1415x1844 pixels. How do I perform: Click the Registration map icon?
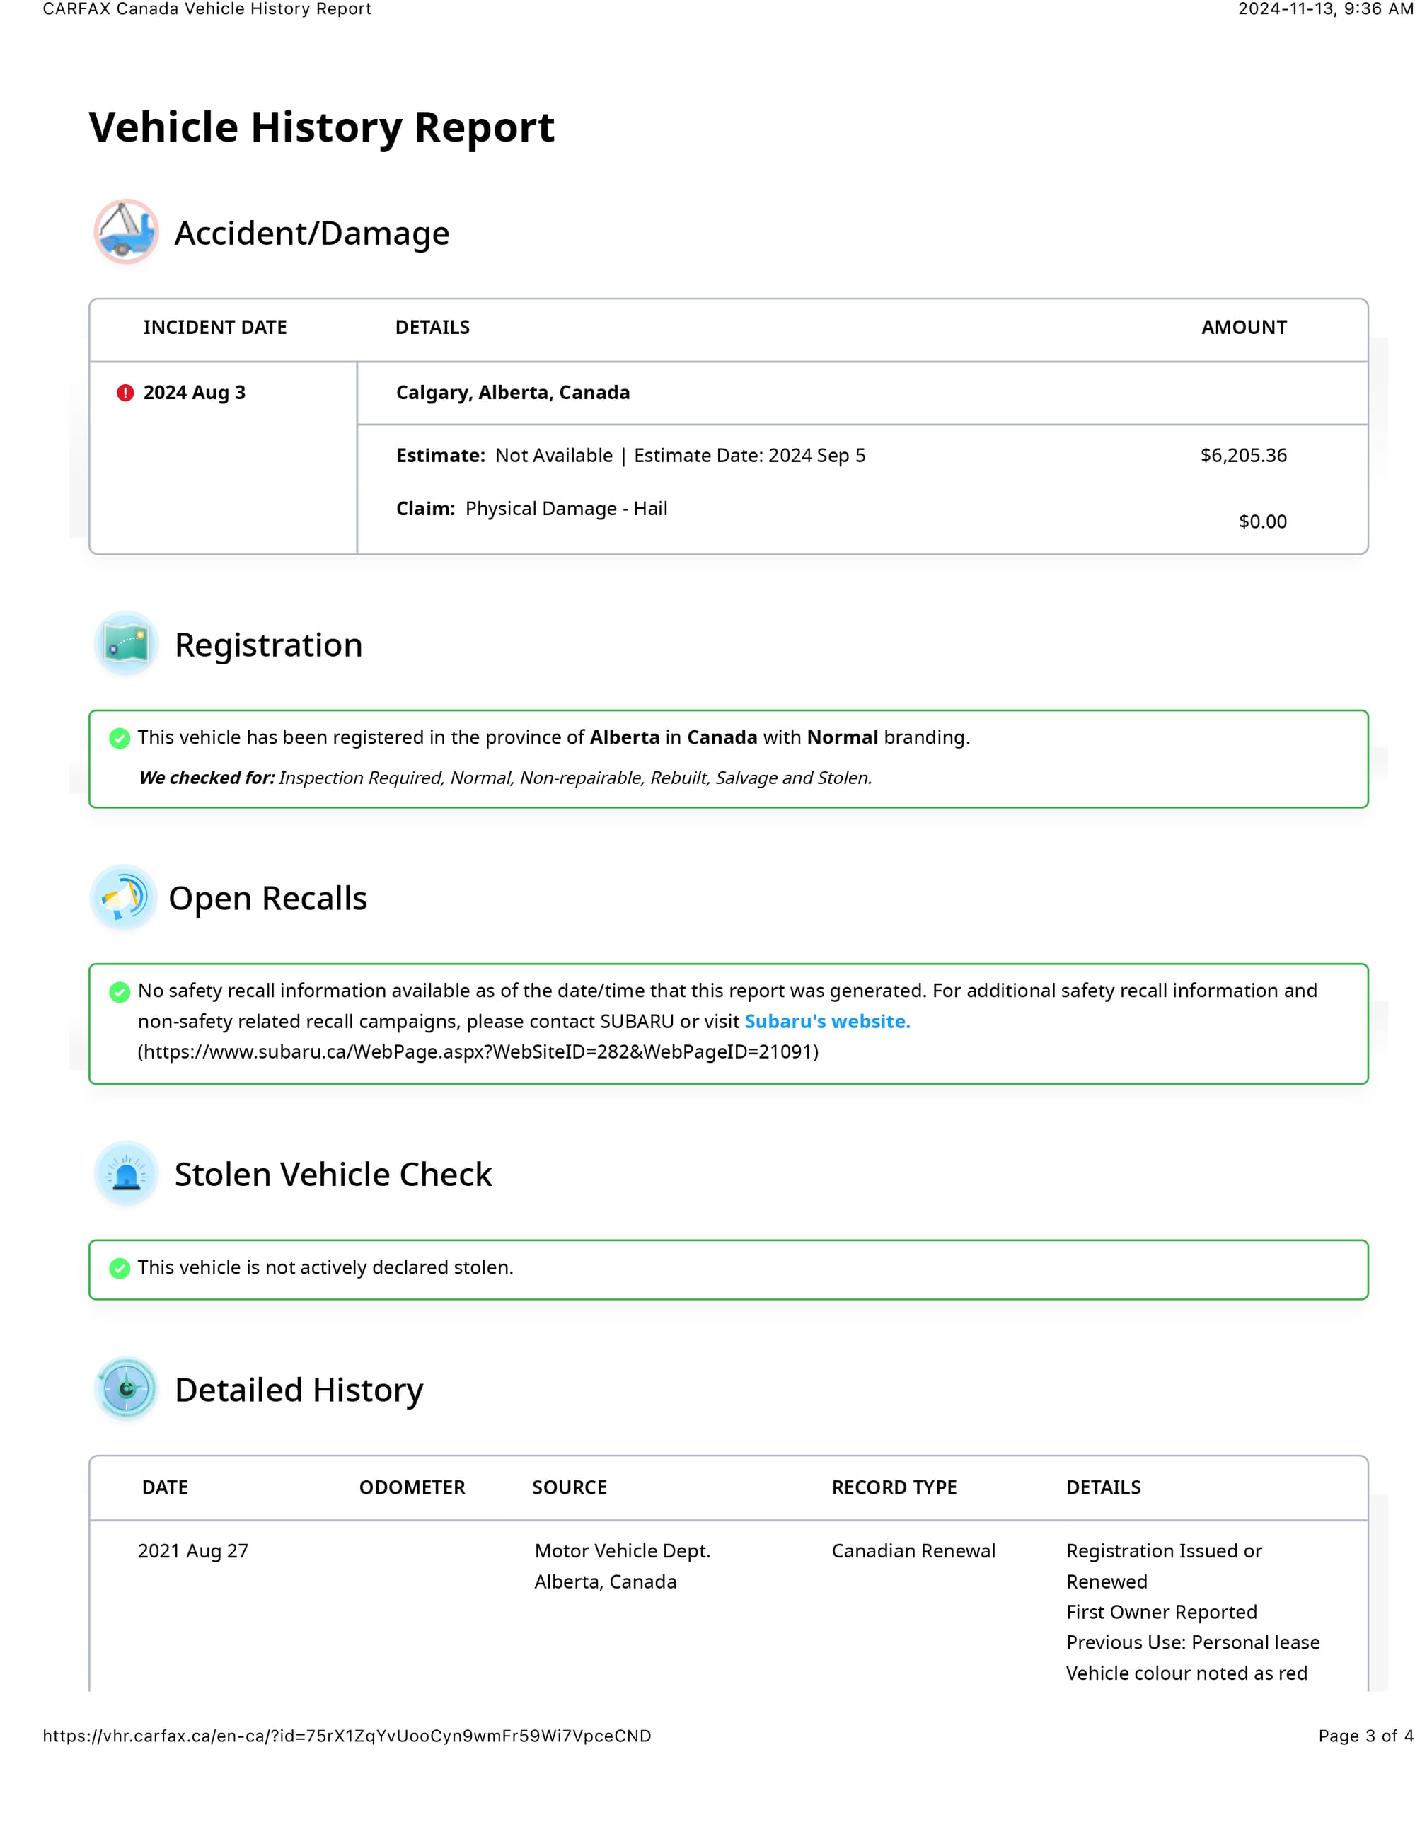(127, 644)
